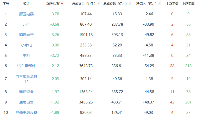197x118 pixels.
Task: Open the 通用设备 sector link
Action: (x=26, y=102)
